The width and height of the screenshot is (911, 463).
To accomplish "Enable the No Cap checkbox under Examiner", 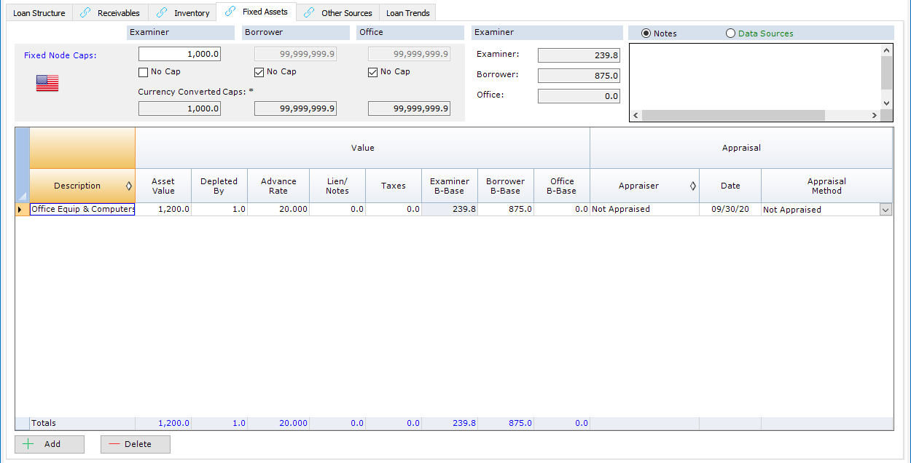I will pos(143,71).
